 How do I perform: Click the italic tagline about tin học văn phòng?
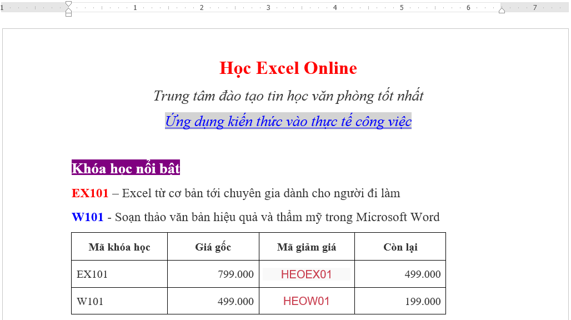(288, 96)
